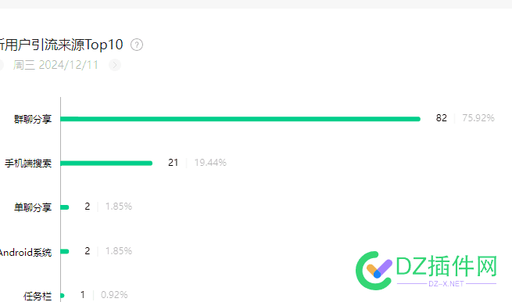This screenshot has width=512, height=302.
Task: Click the 任务栏 bar dot
Action: 63,296
